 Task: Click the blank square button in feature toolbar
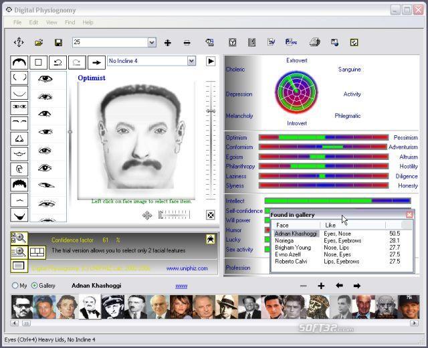pyautogui.click(x=38, y=62)
